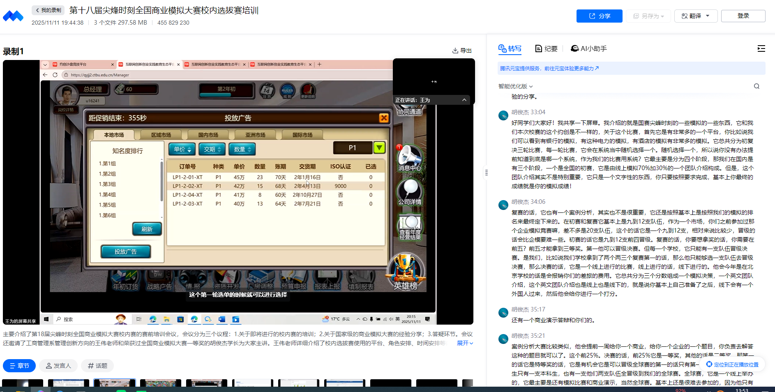
Task: Collapse the right sidebar panel icon
Action: [761, 48]
